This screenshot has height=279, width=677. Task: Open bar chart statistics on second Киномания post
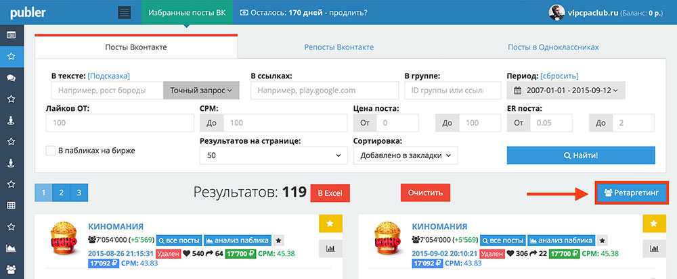point(654,249)
